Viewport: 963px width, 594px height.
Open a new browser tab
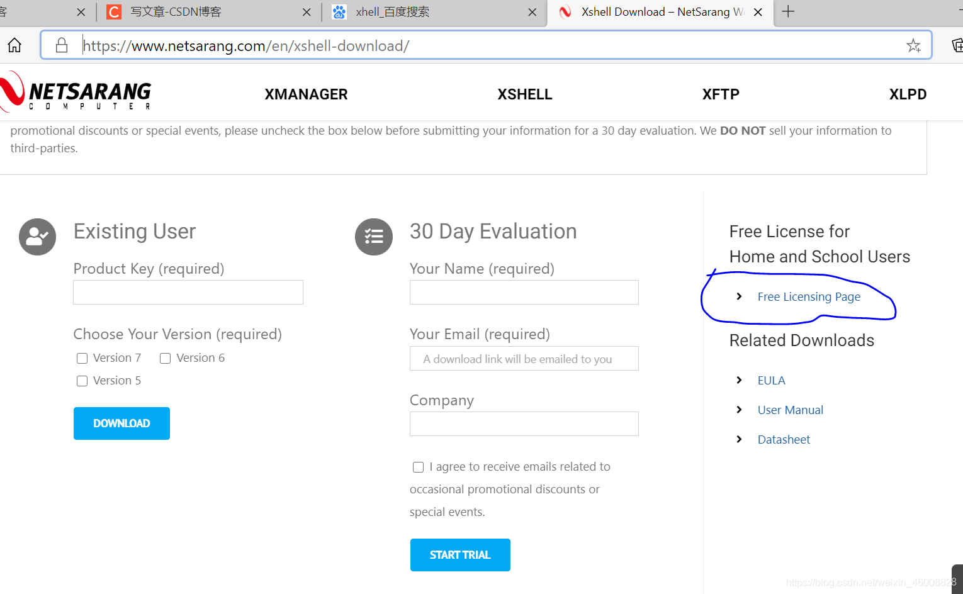[788, 11]
